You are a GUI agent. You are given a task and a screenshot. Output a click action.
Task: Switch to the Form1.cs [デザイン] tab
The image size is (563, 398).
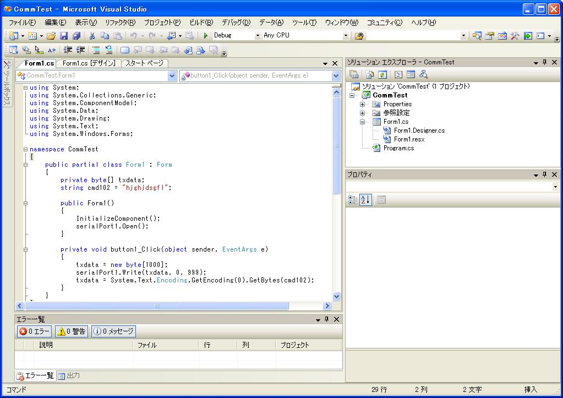point(89,63)
